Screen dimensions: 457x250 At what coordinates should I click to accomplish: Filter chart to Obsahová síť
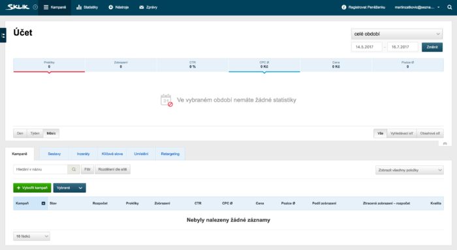coord(430,133)
